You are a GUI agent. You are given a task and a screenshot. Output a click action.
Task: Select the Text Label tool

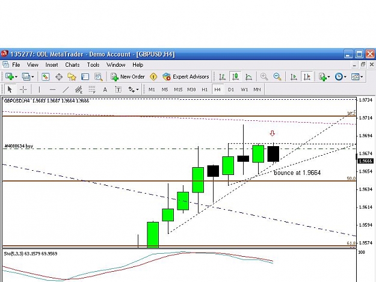tap(118, 90)
